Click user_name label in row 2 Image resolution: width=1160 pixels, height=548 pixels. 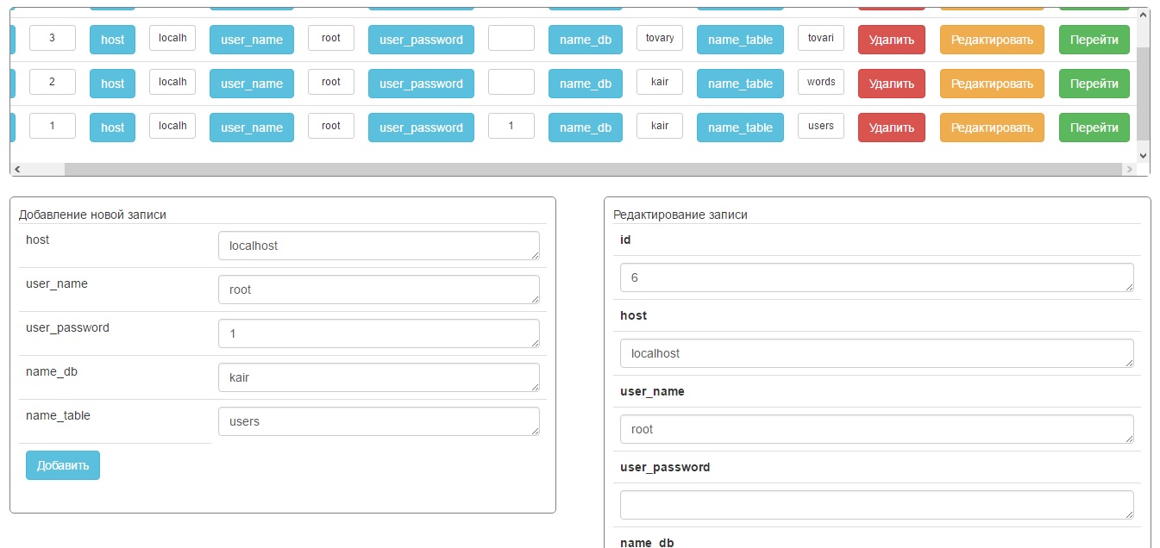tap(252, 84)
